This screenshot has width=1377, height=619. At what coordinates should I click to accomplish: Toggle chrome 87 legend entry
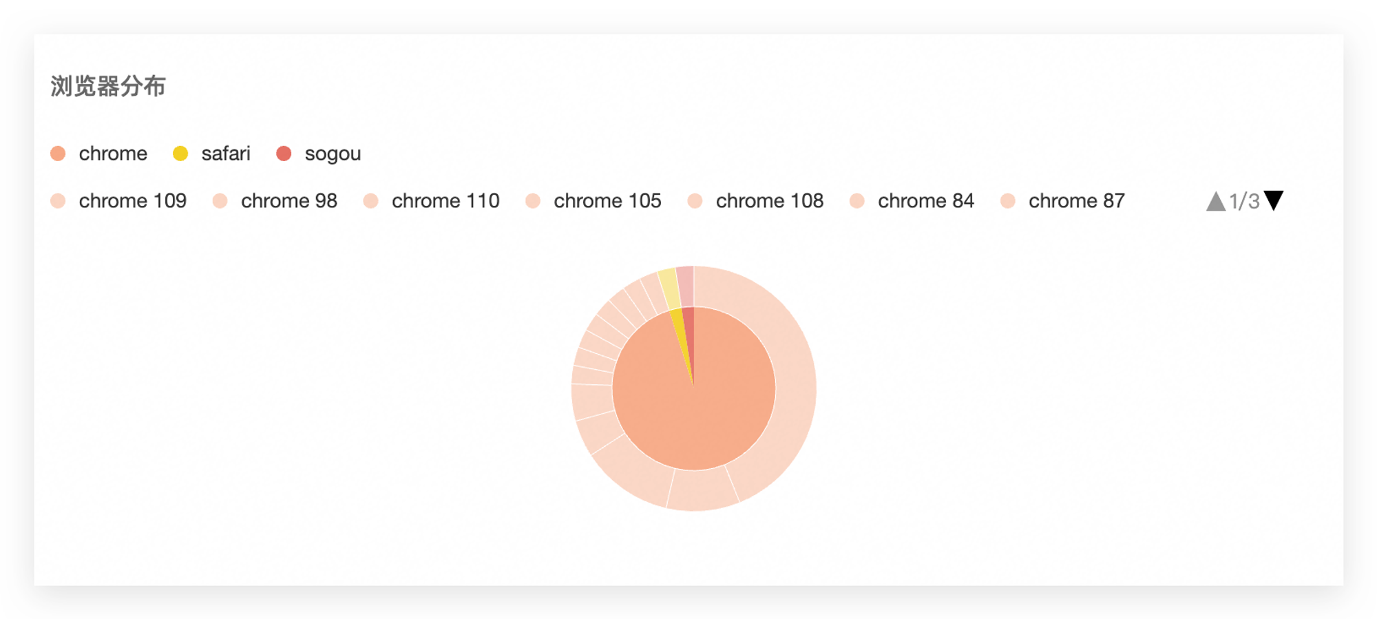(x=1062, y=201)
